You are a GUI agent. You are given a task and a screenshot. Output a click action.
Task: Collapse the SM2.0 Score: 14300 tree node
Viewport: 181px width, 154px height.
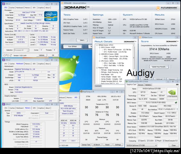tap(100, 47)
